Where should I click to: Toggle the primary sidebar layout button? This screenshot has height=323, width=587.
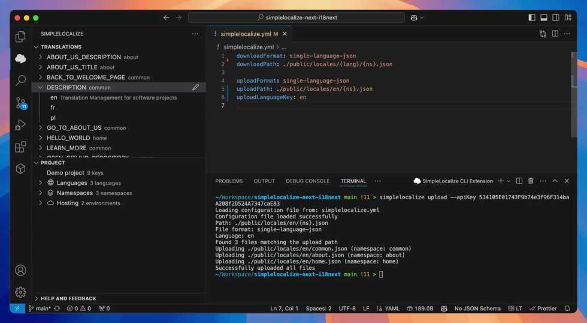[x=531, y=18]
